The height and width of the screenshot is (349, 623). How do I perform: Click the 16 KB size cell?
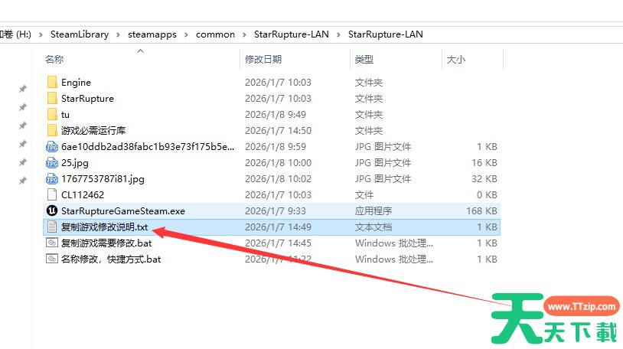484,162
